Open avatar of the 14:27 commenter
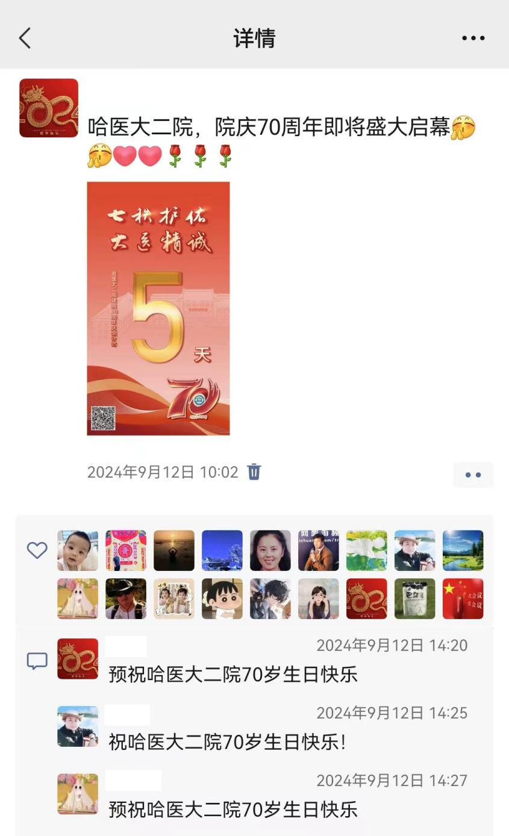 point(78,794)
